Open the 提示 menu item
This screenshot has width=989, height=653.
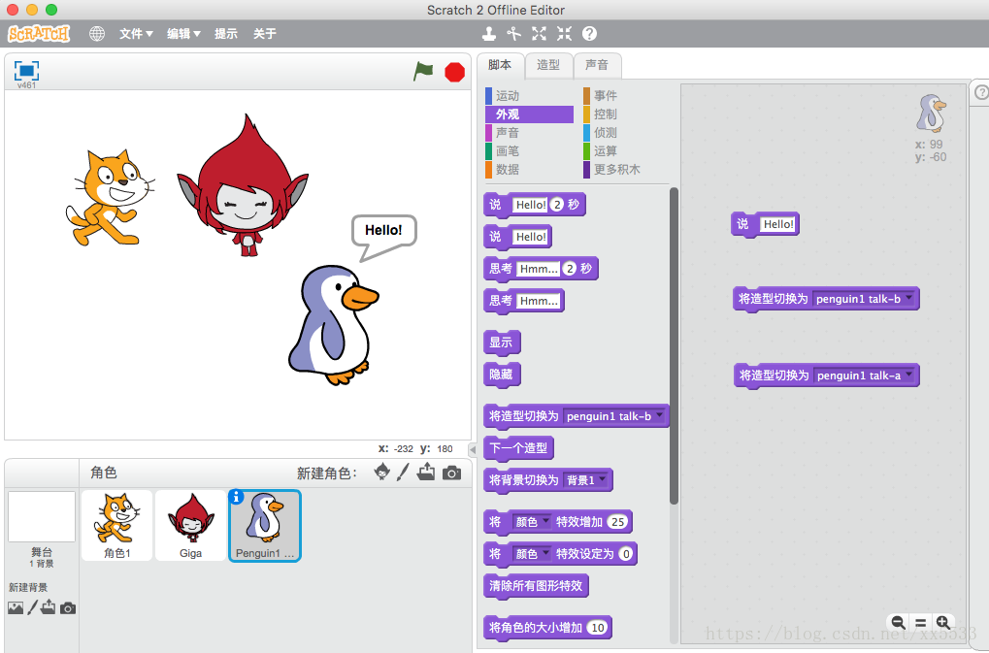coord(226,33)
